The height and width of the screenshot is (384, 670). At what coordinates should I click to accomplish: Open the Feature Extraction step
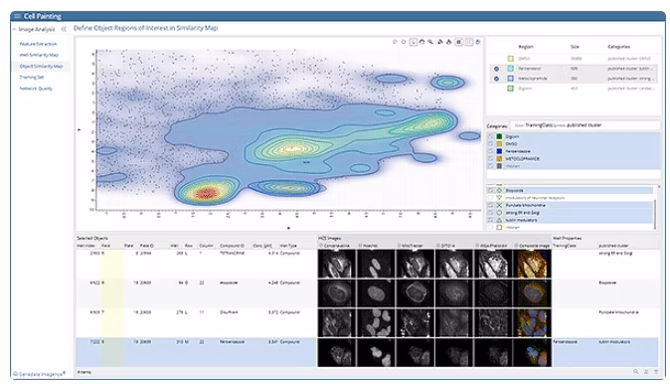click(38, 44)
